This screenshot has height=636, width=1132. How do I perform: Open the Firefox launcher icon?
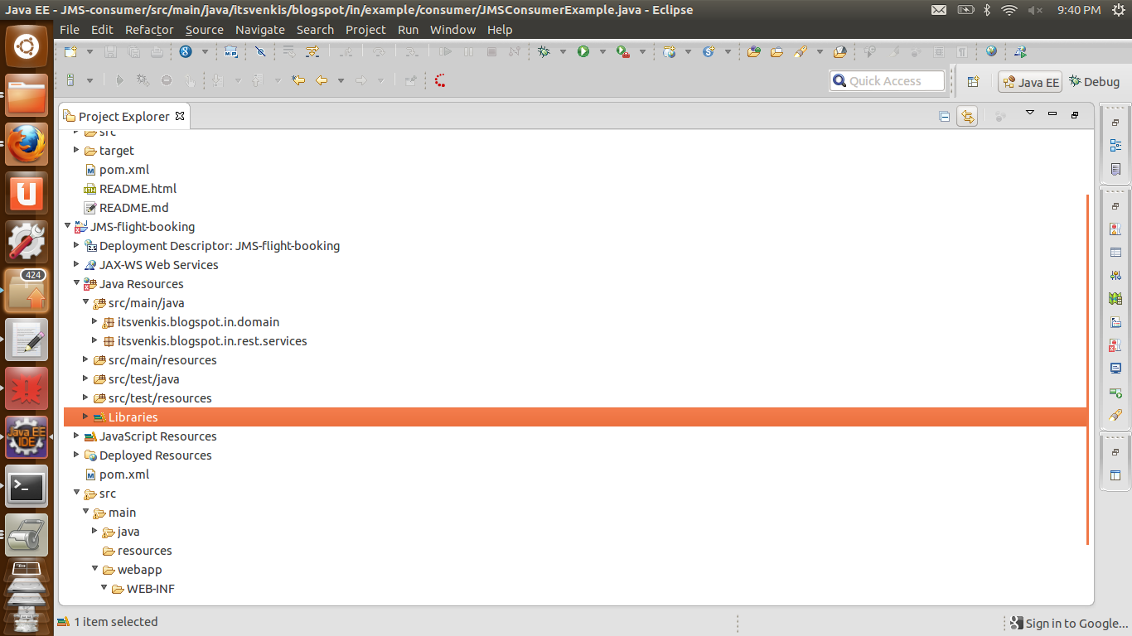27,144
